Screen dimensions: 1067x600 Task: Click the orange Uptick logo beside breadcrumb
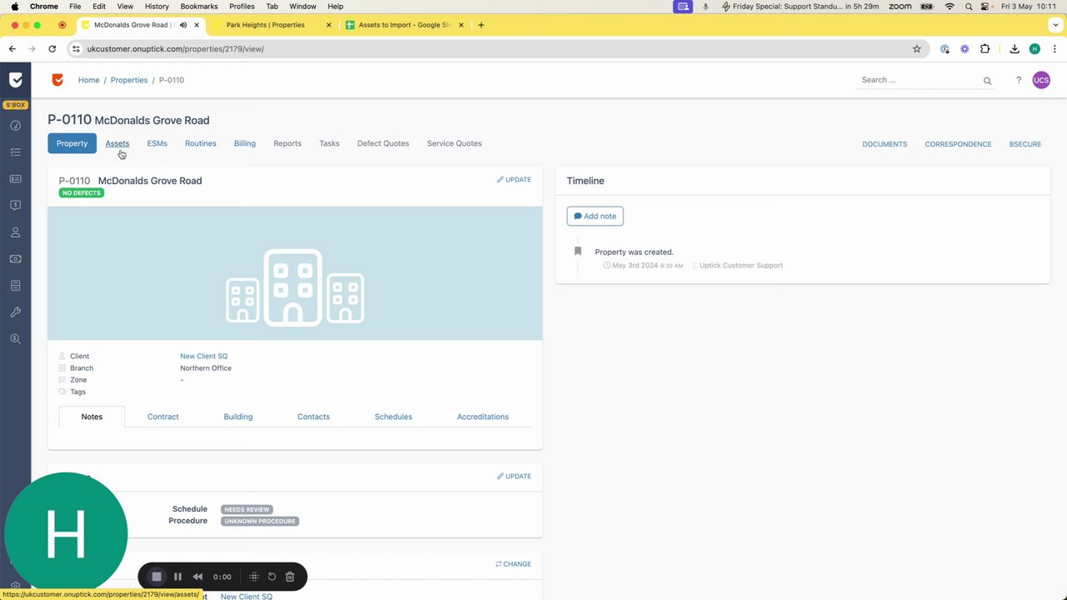[x=58, y=80]
